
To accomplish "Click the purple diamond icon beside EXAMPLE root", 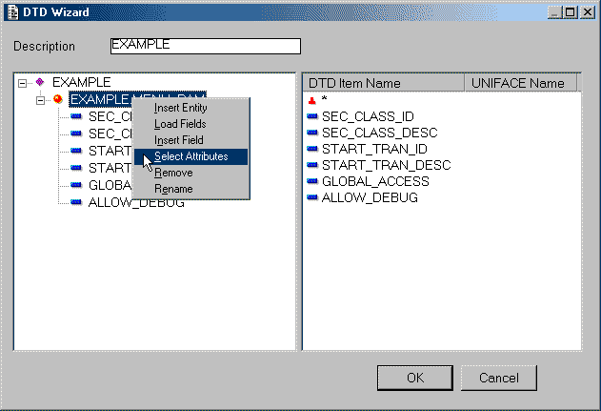I will click(40, 83).
